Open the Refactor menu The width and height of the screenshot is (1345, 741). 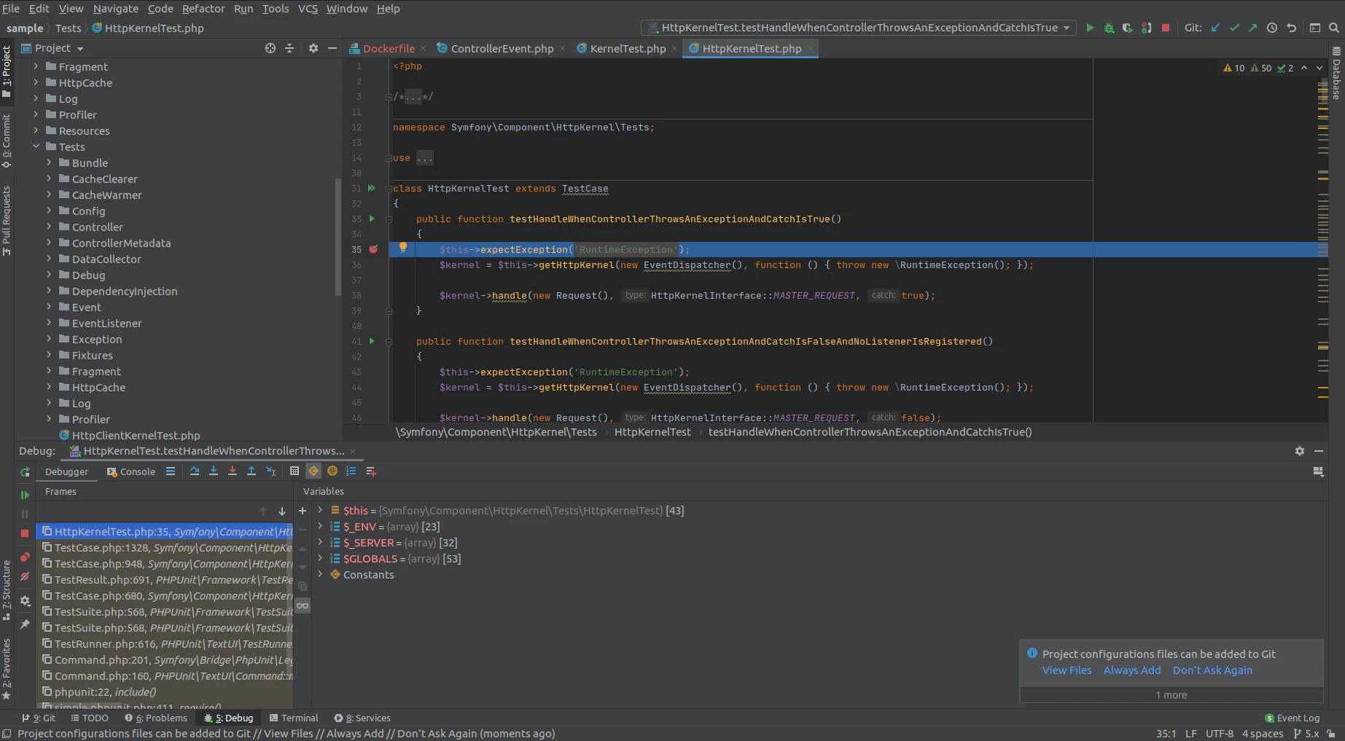[x=203, y=9]
